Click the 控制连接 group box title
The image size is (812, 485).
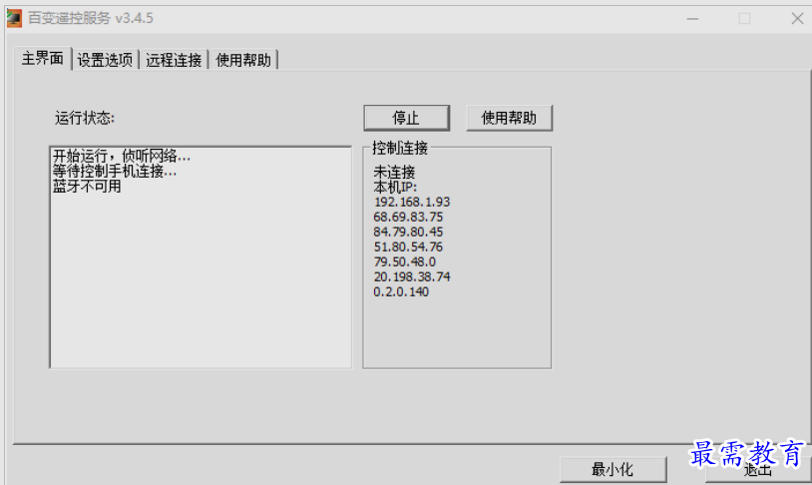(x=400, y=148)
